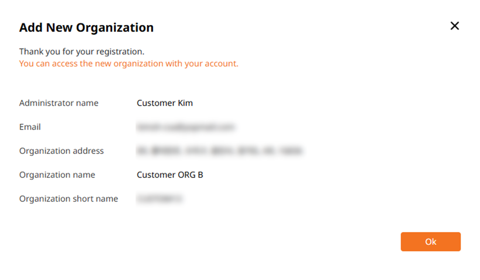This screenshot has height=280, width=480.
Task: Select the 'Email' field label
Action: tap(30, 127)
